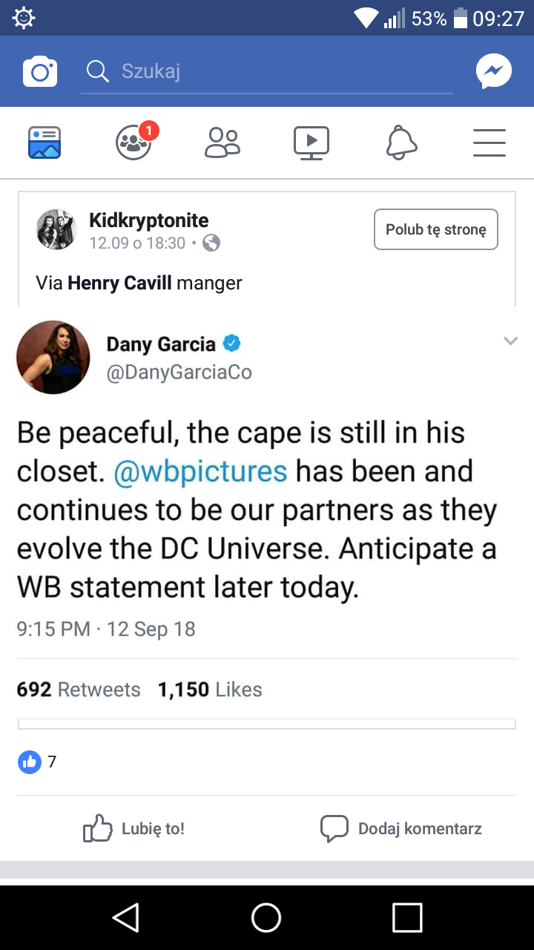View the post's like reactions count
Screen dimensions: 534x950
click(x=37, y=761)
